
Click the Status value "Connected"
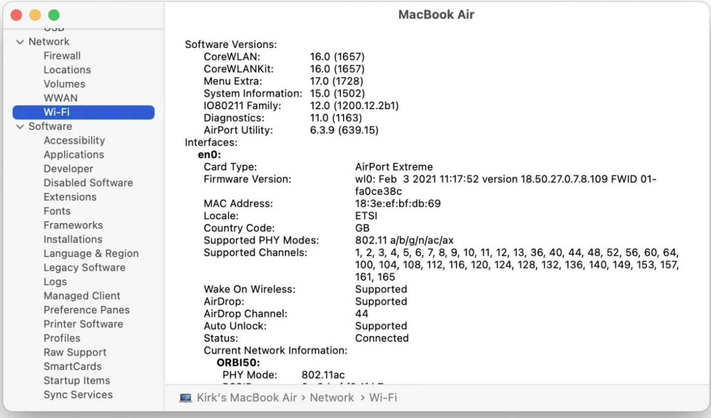[x=382, y=338]
